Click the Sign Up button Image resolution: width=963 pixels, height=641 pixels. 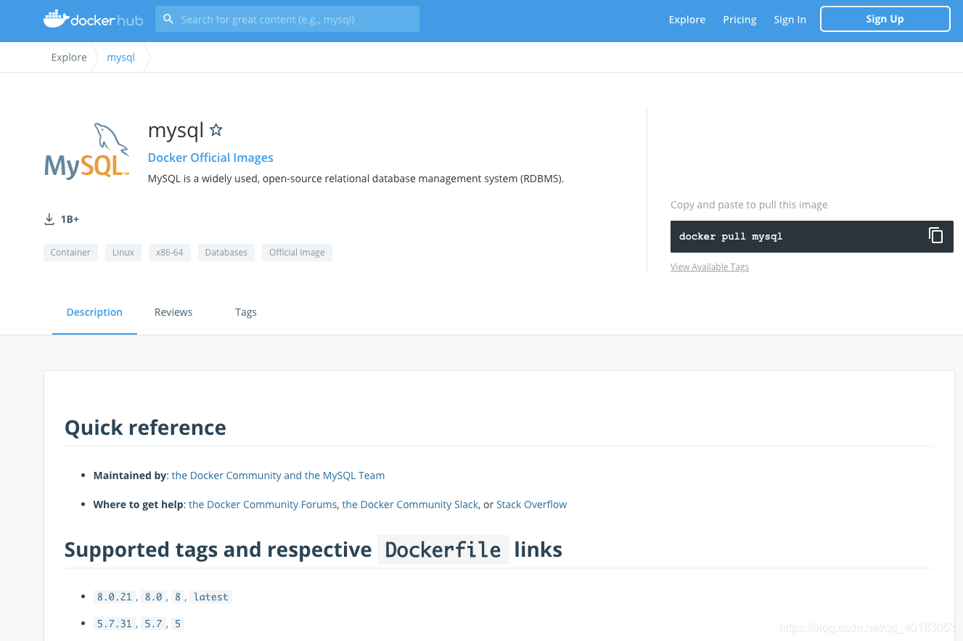[x=885, y=19]
